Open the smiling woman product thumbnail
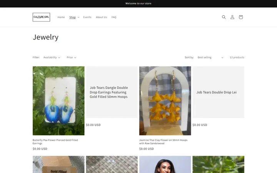 [165, 165]
